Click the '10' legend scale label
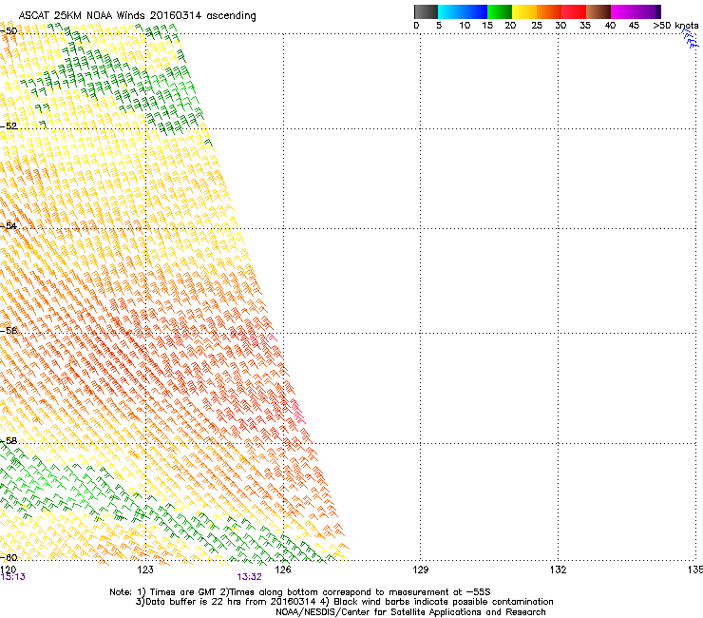Screen dimensions: 703x618 pyautogui.click(x=465, y=26)
